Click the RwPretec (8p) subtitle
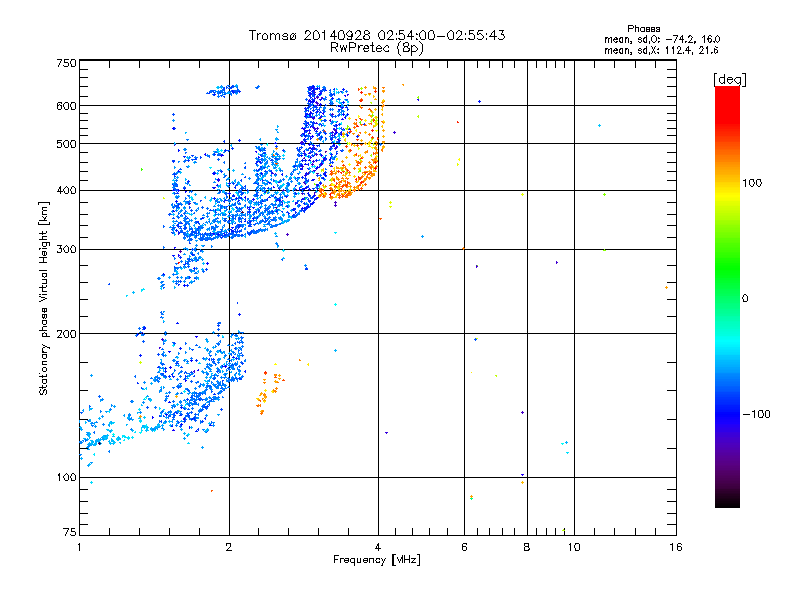 377,48
